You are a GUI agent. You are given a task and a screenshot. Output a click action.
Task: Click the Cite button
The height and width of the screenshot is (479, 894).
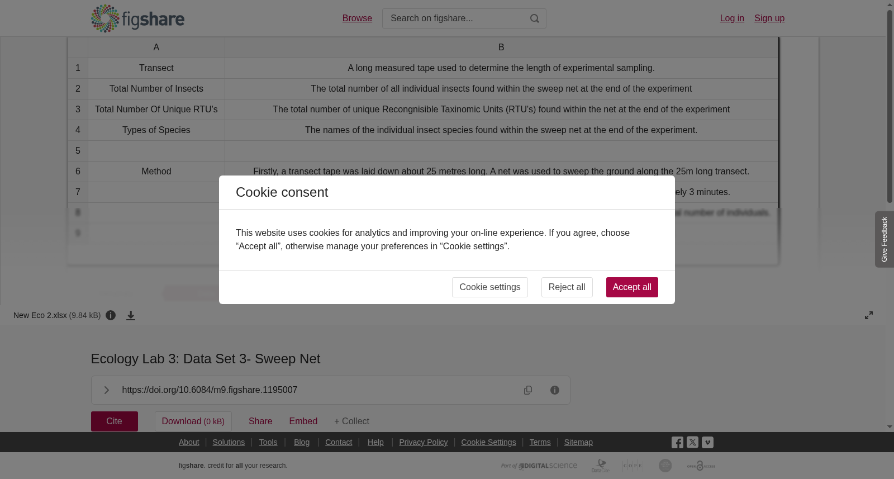pyautogui.click(x=115, y=421)
